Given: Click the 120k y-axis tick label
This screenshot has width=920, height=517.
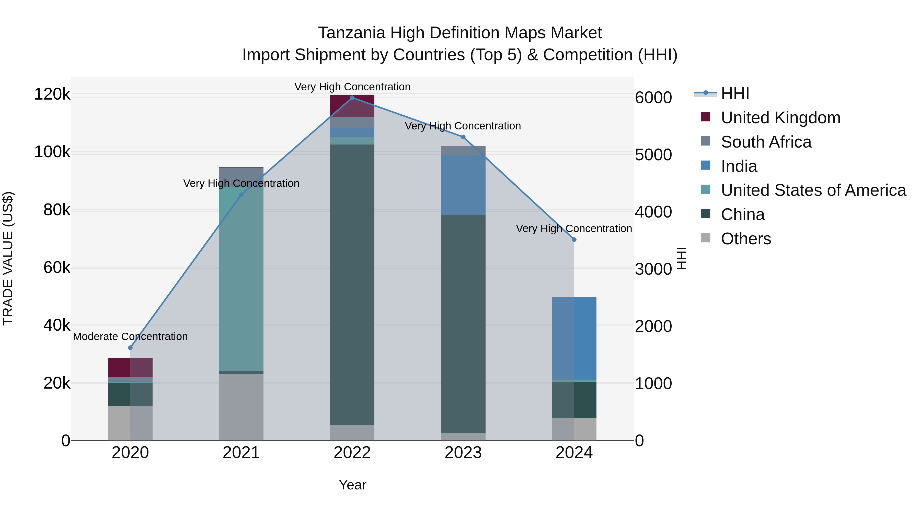Looking at the screenshot, I should click(x=52, y=94).
